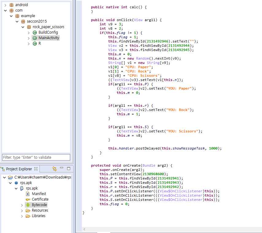Click the 'this.setContentView(2130968600)' line

[x=134, y=174]
